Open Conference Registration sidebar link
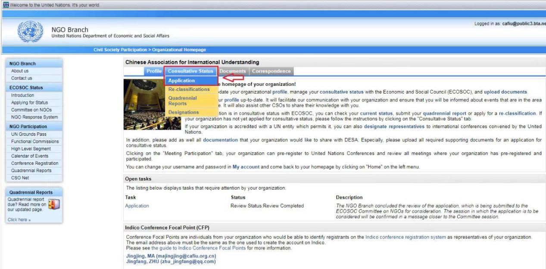The height and width of the screenshot is (269, 546). click(34, 163)
